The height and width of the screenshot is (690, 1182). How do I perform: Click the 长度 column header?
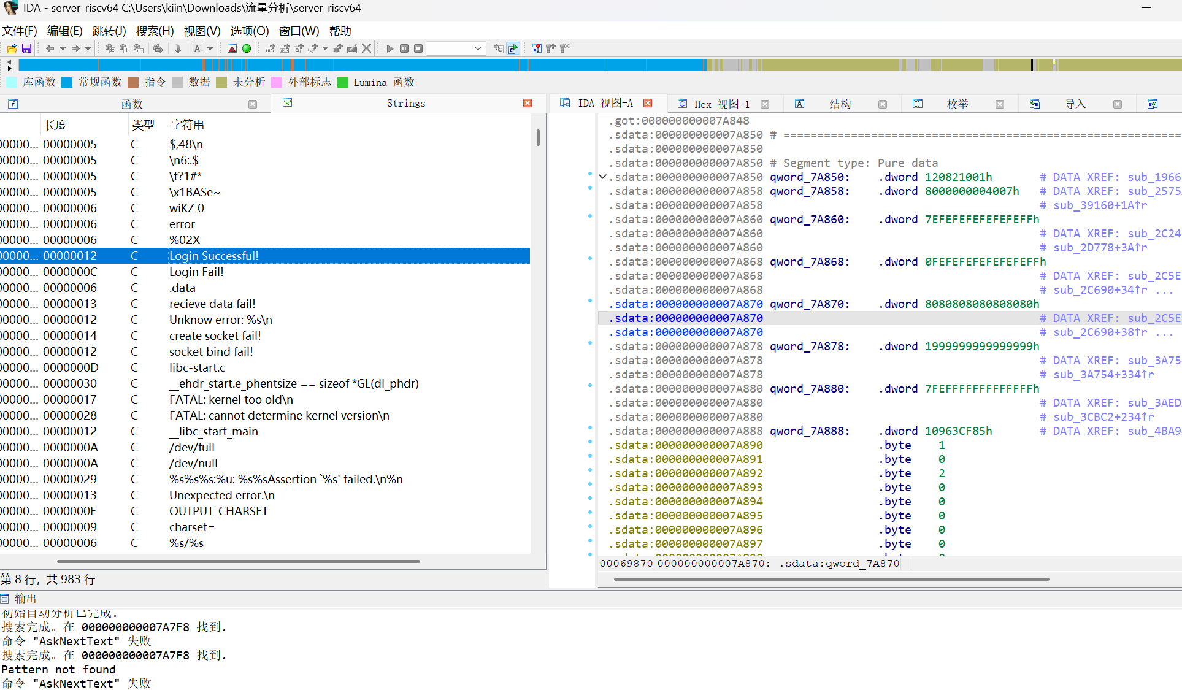pyautogui.click(x=56, y=125)
